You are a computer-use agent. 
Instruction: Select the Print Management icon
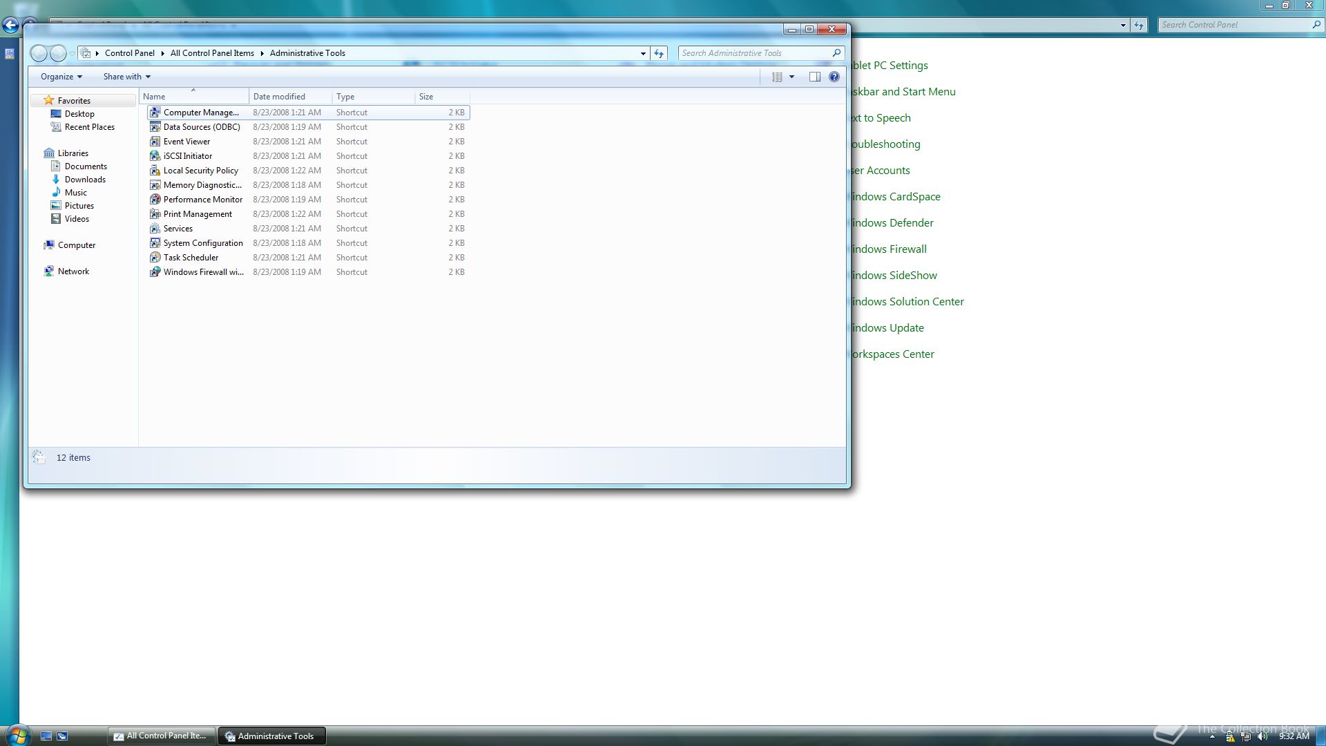[x=155, y=214]
